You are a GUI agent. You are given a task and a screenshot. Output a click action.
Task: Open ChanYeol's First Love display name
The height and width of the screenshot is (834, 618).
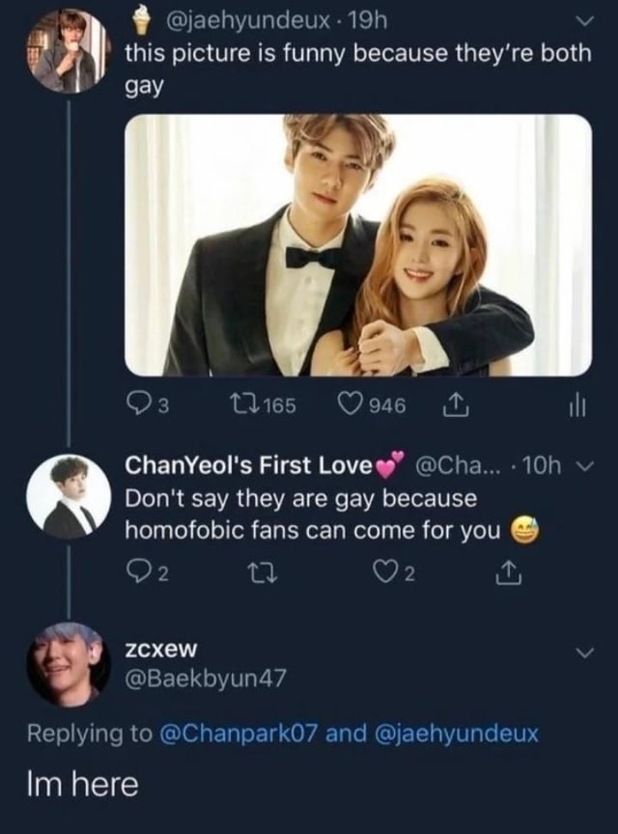tap(249, 466)
